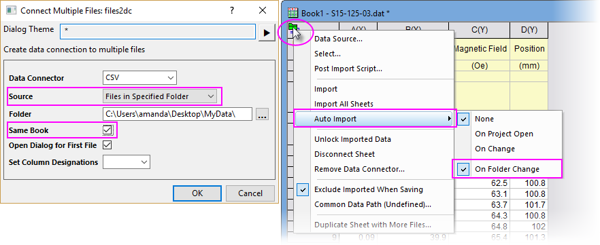Click the Data Source... menu entry
This screenshot has height=245, width=600.
click(x=338, y=39)
